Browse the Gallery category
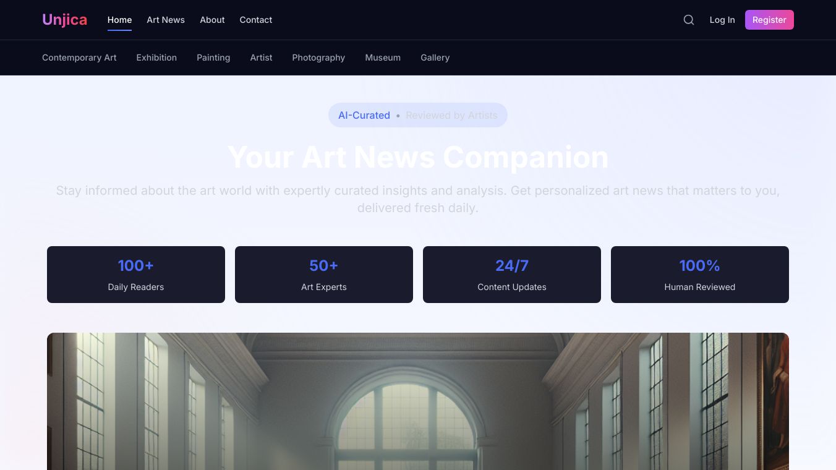Viewport: 836px width, 470px height. point(435,58)
